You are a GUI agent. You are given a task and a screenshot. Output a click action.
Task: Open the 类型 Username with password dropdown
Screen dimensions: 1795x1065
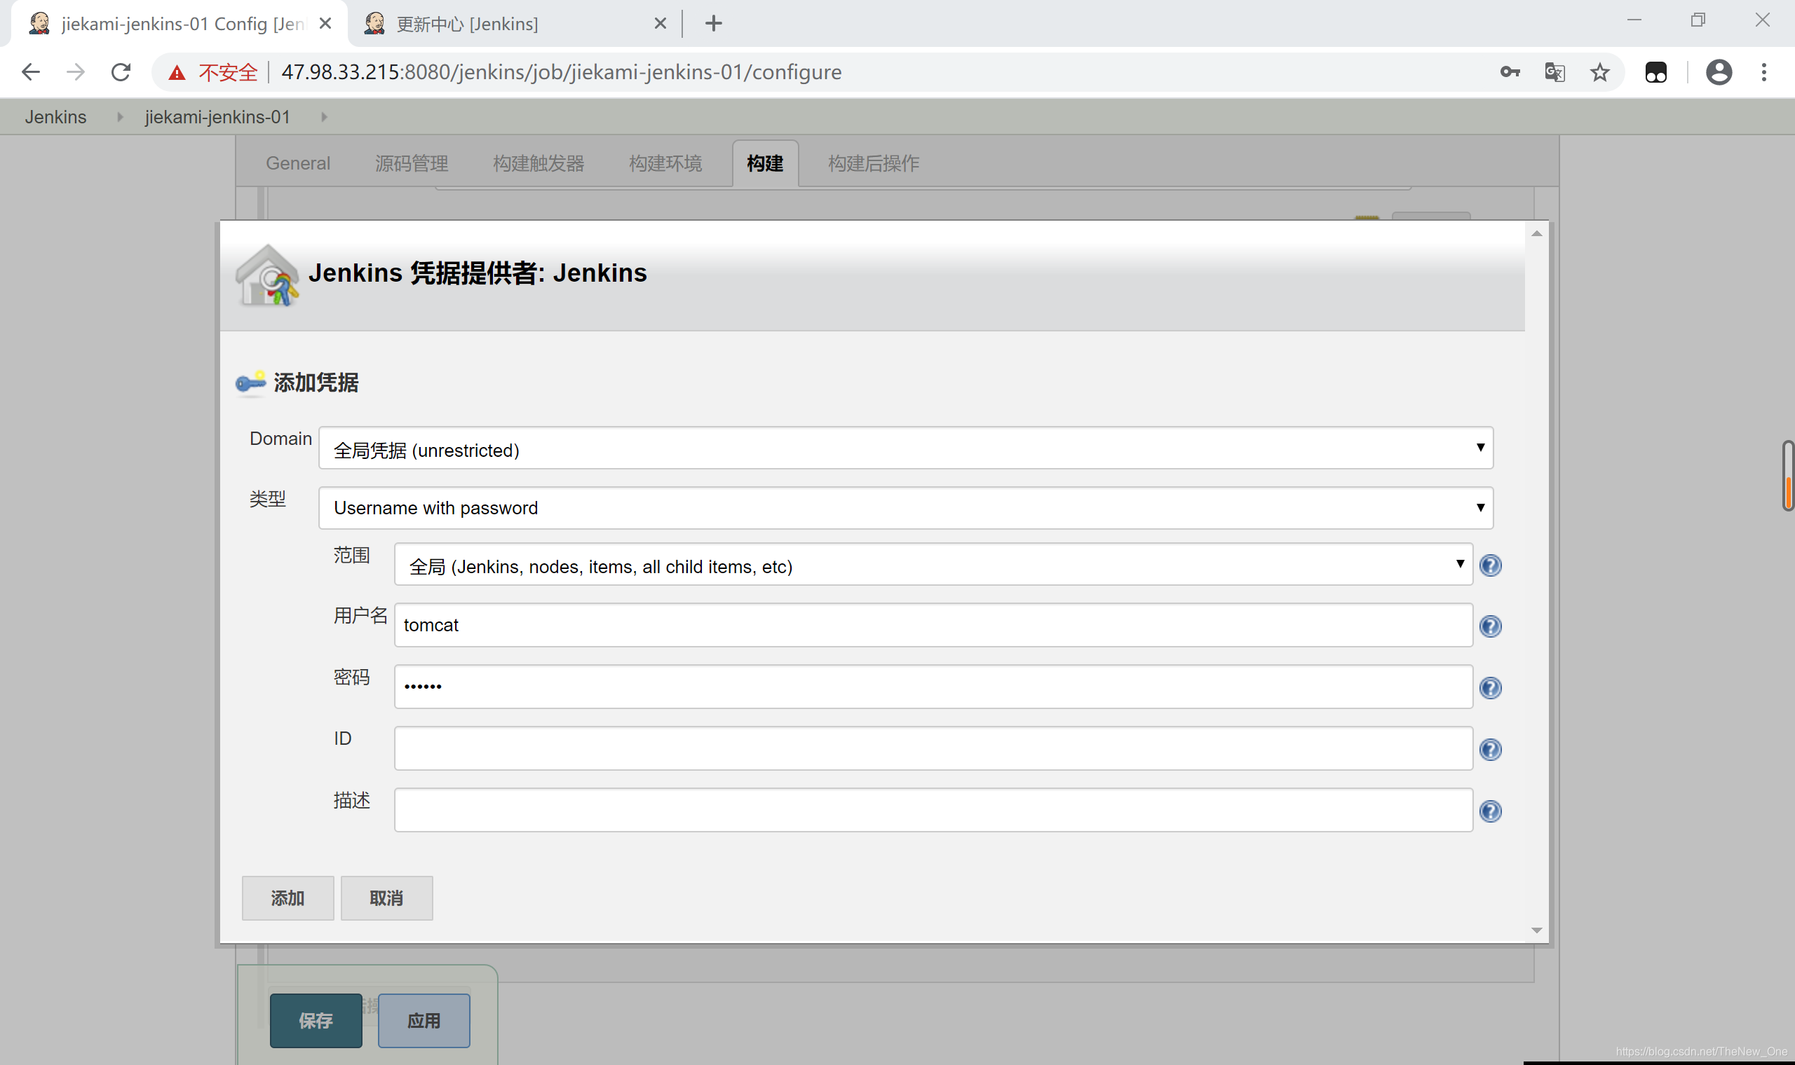(905, 508)
